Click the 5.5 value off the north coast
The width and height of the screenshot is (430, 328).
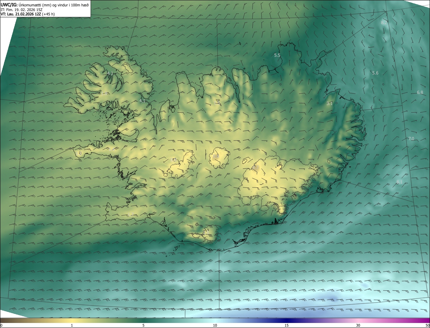277,55
